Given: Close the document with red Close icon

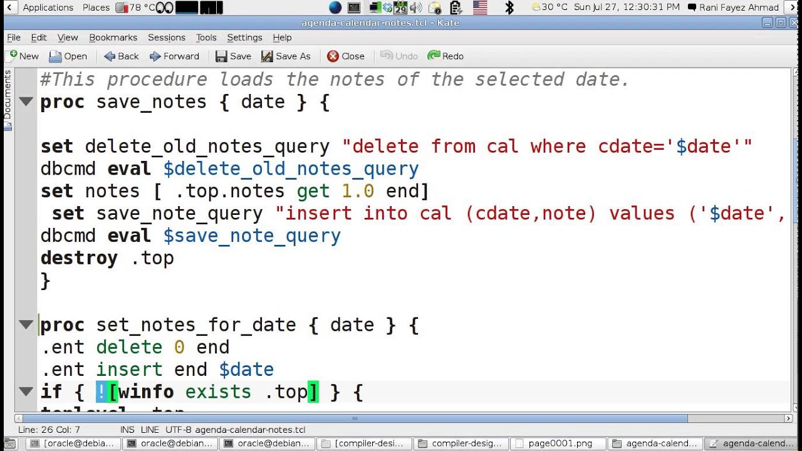Looking at the screenshot, I should [x=333, y=56].
